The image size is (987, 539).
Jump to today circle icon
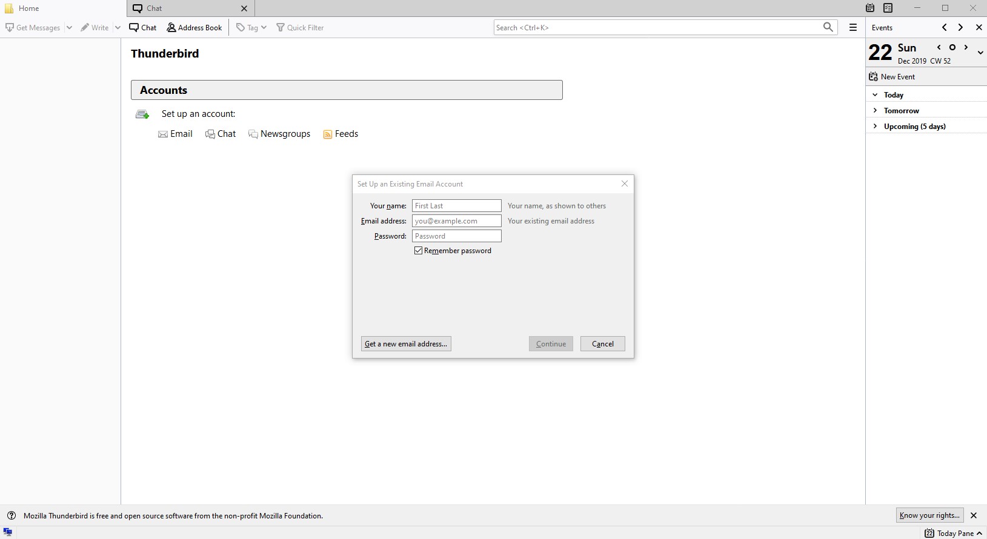coord(952,47)
